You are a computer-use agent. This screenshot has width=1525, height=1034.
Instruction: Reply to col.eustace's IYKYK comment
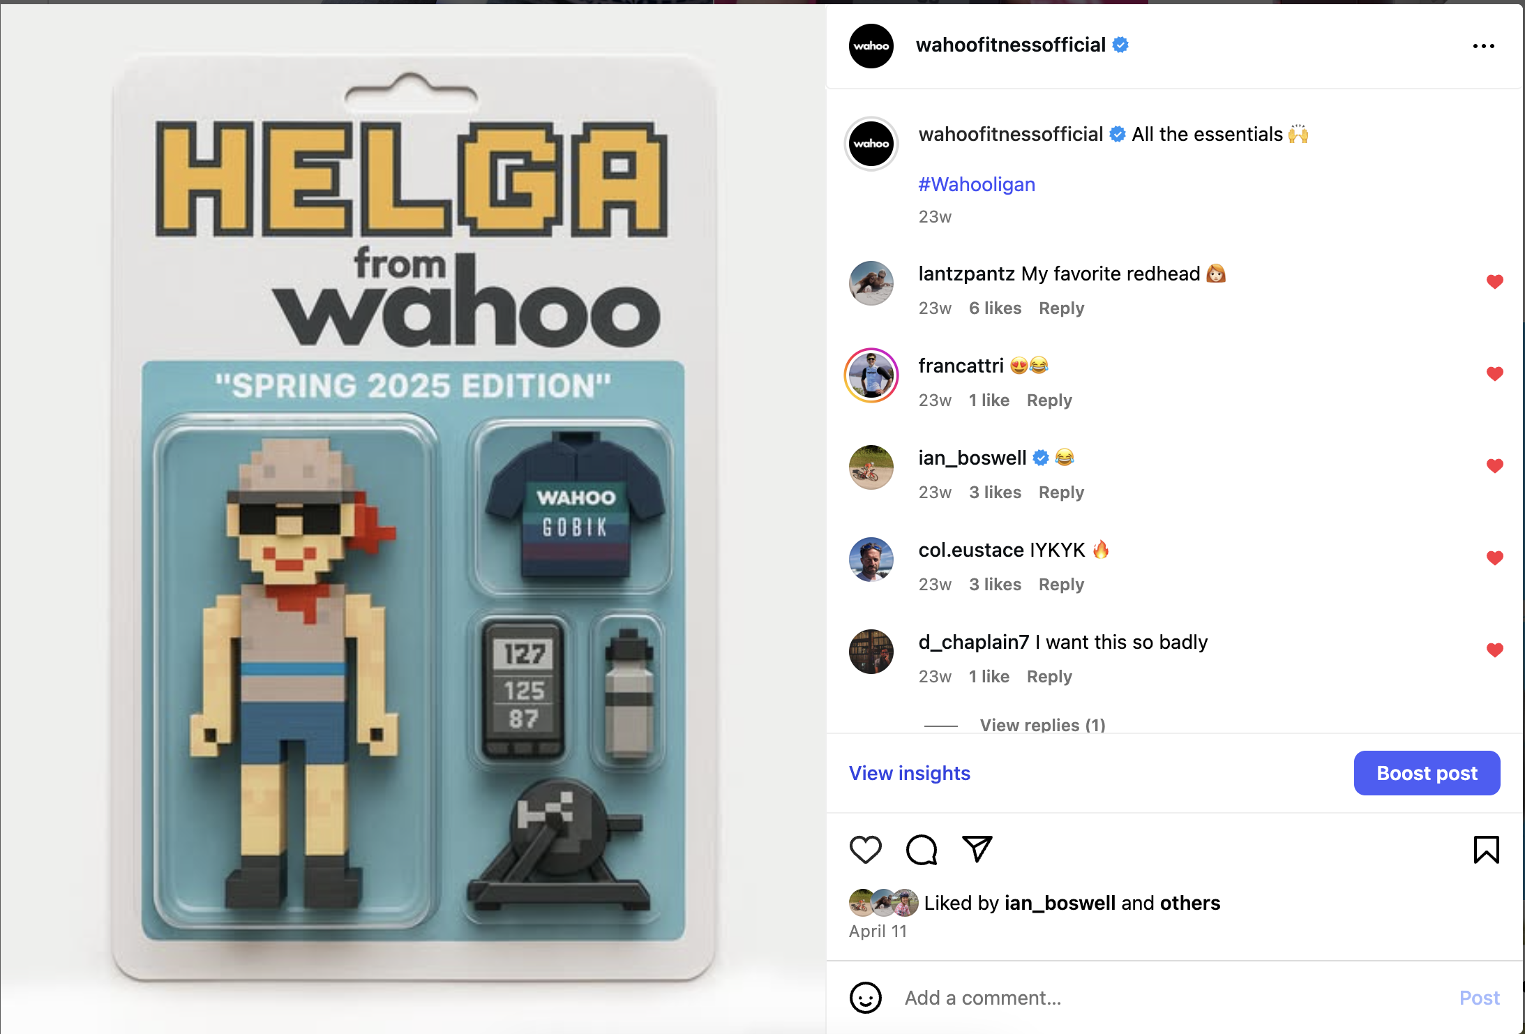tap(1061, 585)
